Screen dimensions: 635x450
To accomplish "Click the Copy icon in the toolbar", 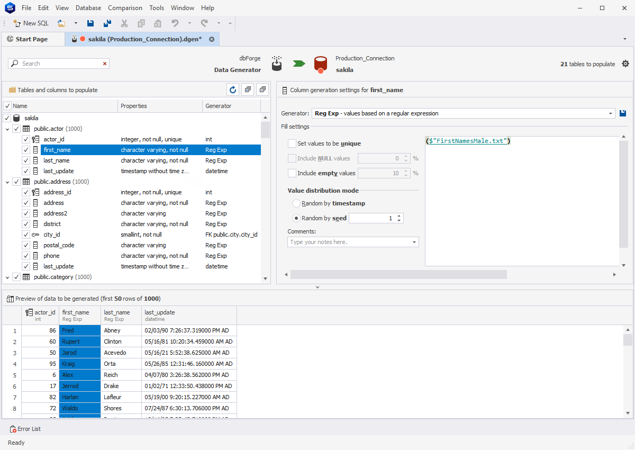I will (141, 23).
